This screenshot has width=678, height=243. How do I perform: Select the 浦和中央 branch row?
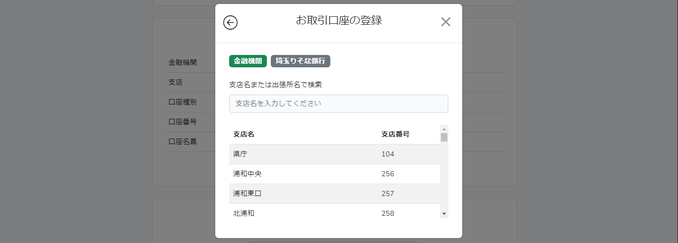tap(334, 174)
